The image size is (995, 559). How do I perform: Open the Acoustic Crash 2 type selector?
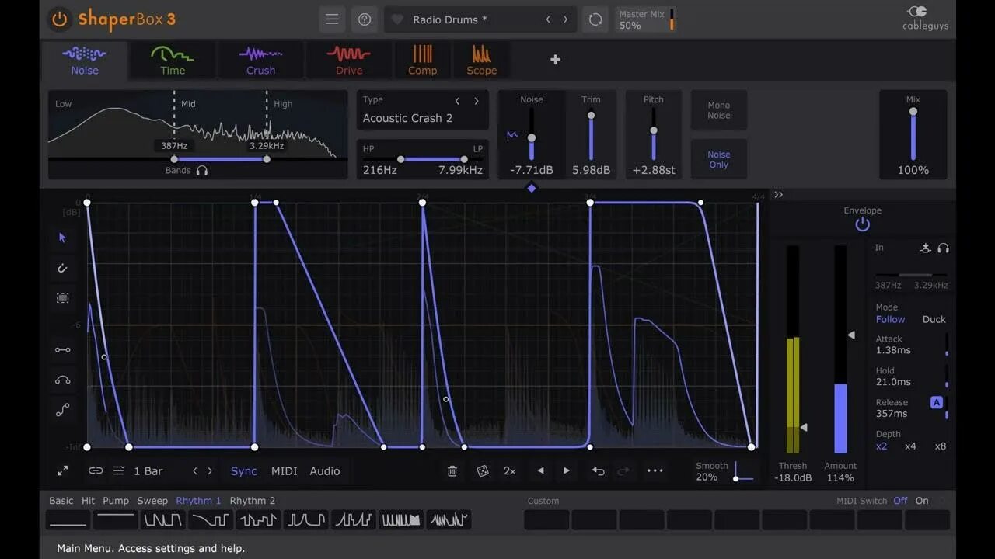pos(407,118)
